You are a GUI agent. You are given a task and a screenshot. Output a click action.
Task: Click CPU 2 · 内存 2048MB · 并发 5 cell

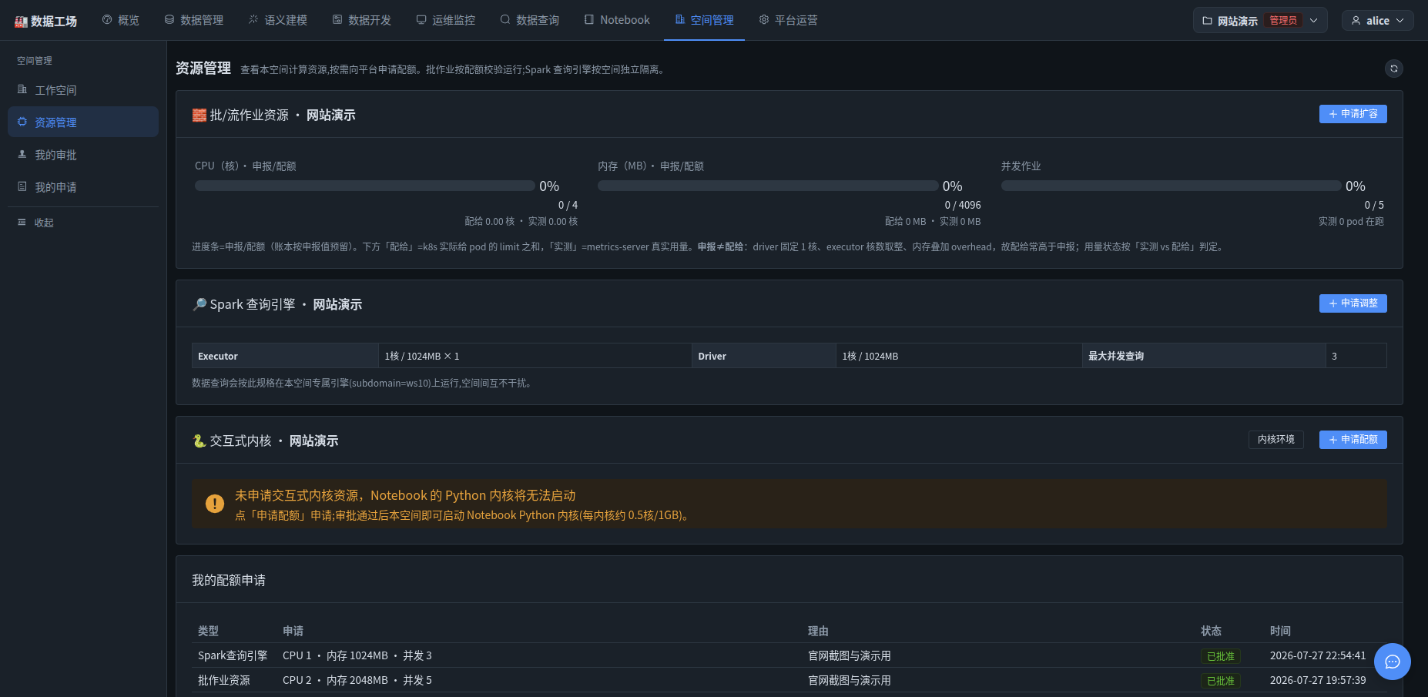(x=357, y=680)
